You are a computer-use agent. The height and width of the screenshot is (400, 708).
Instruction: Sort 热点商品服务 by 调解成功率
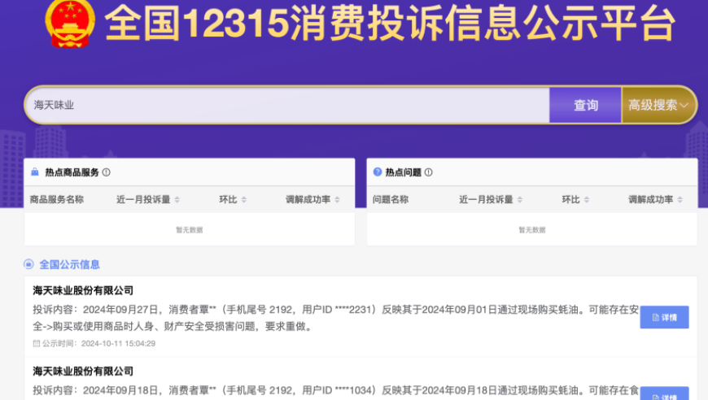tap(337, 200)
